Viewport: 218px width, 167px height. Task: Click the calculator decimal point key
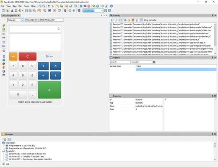[32, 94]
